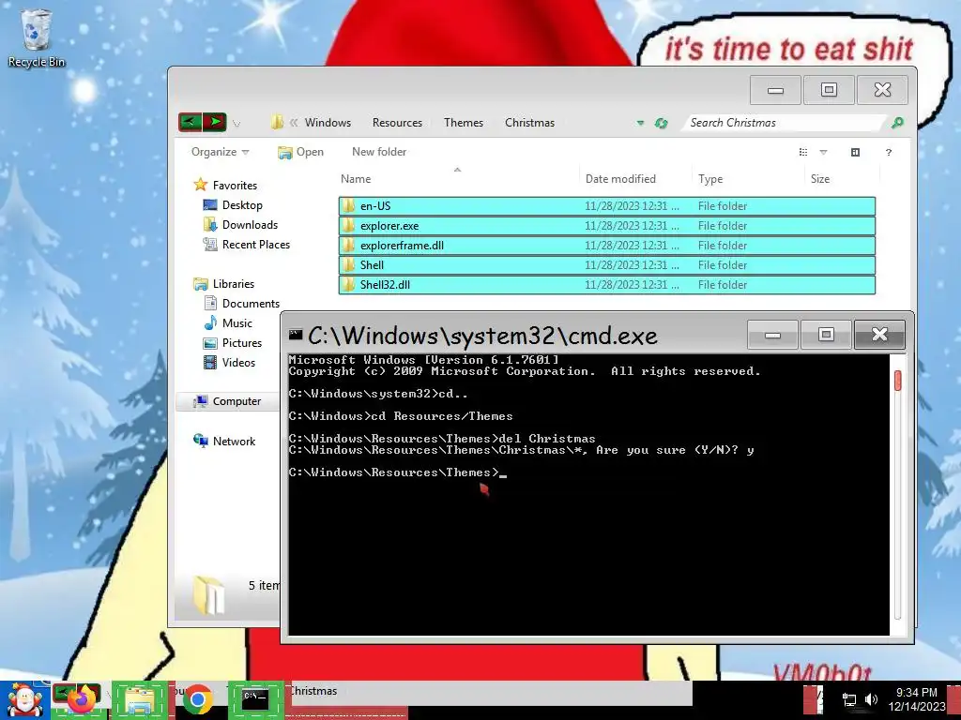Go back with Explorer's back arrow

pos(190,123)
